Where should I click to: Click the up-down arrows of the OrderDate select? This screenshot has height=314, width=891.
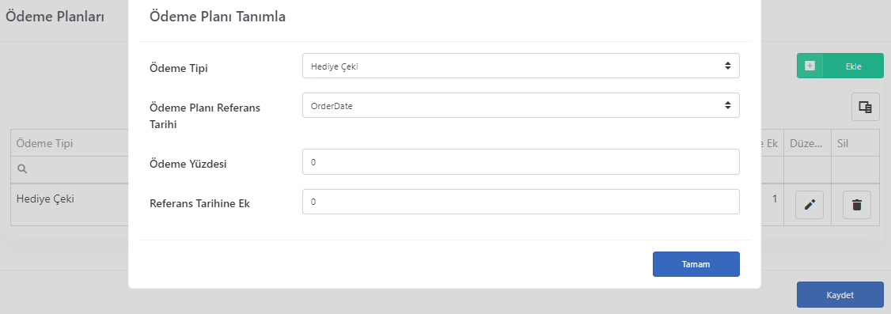[727, 105]
